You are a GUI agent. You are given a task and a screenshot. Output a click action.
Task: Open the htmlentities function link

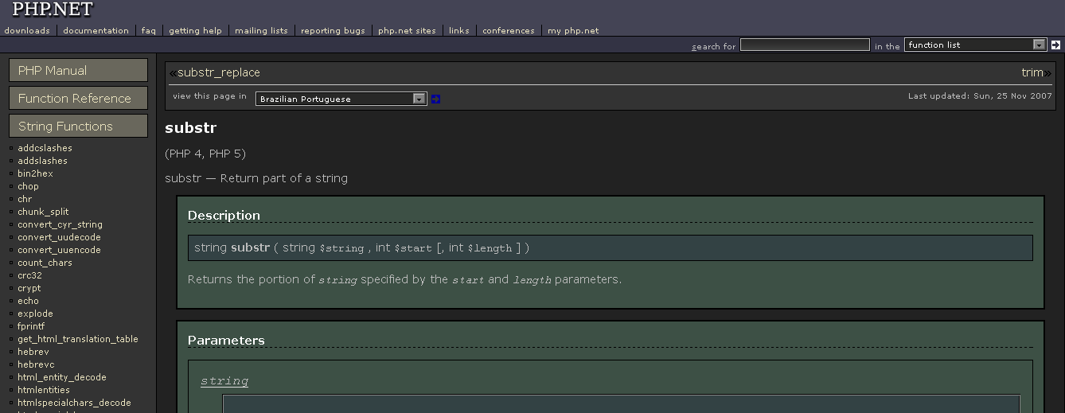44,390
